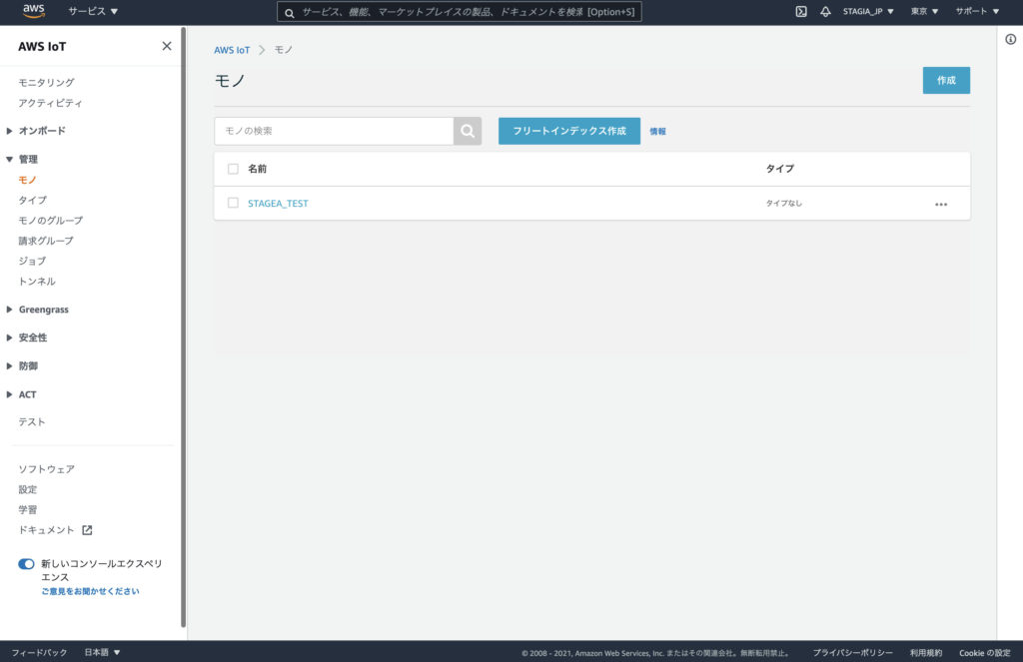The height and width of the screenshot is (662, 1023).
Task: Click the sidebar vertical scrollbar
Action: 183,330
